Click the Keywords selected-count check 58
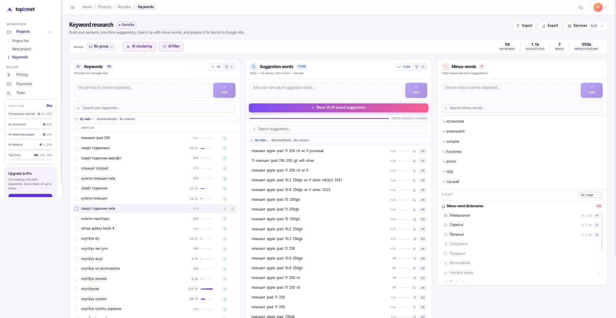 [216, 67]
